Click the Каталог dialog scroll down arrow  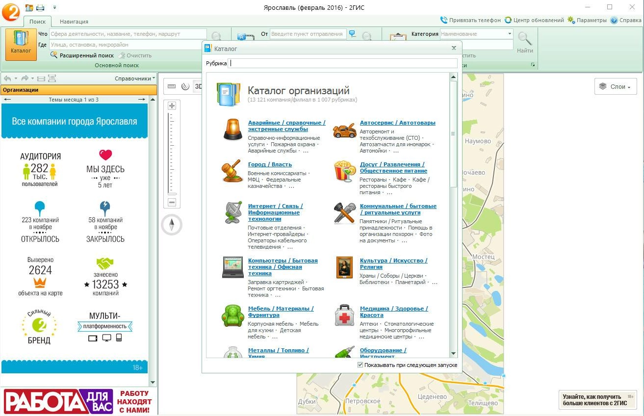pyautogui.click(x=453, y=353)
